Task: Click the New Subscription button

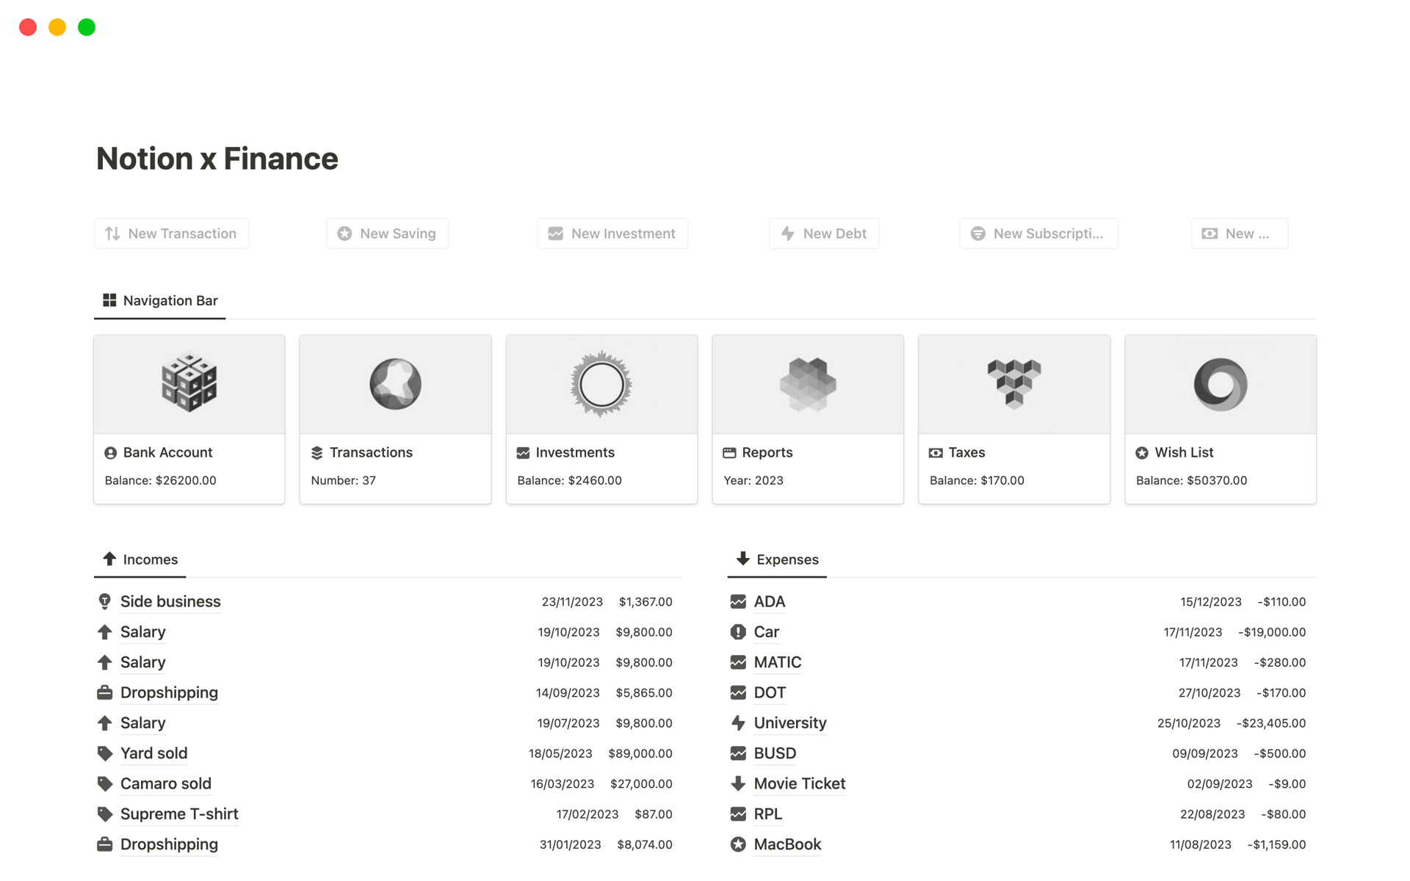Action: coord(1038,233)
